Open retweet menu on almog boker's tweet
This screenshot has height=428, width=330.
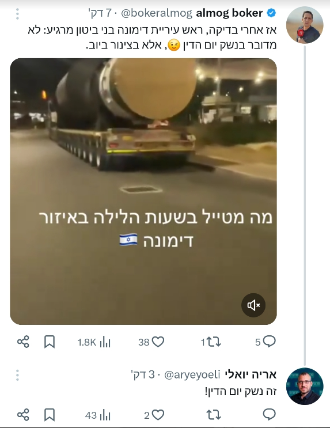click(x=211, y=342)
